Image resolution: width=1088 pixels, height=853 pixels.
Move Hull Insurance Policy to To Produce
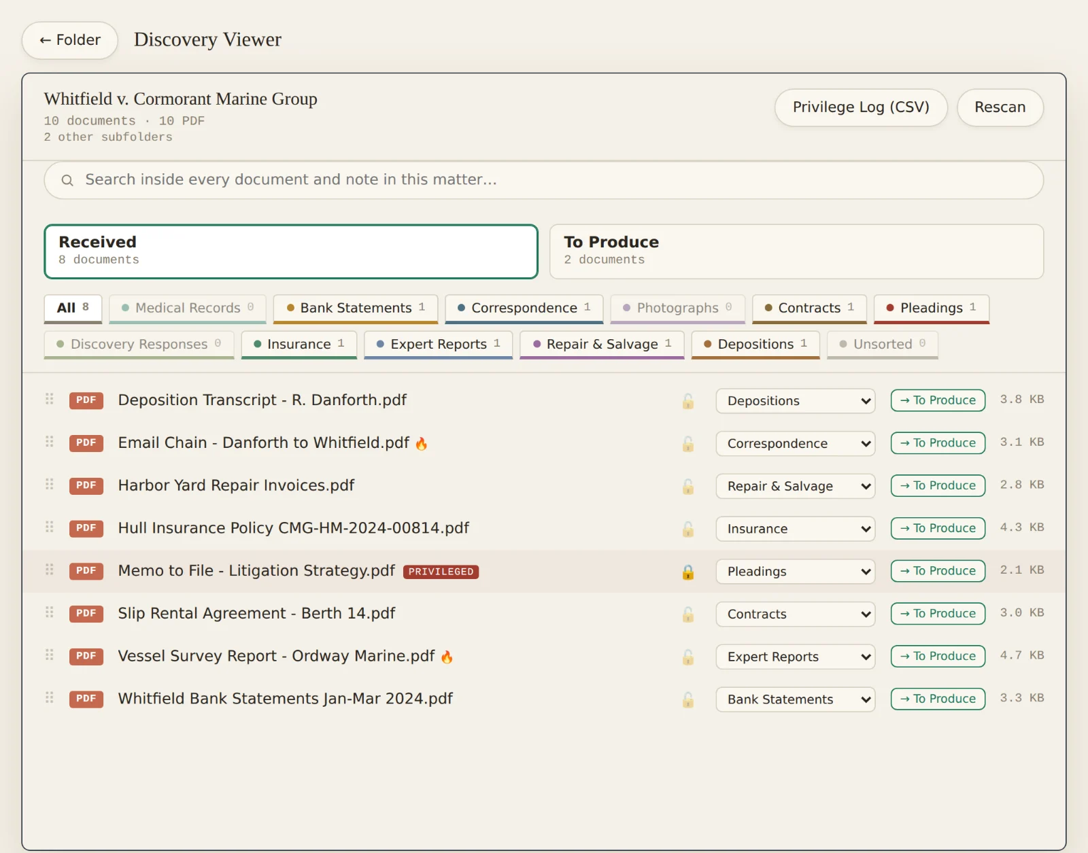pos(938,529)
